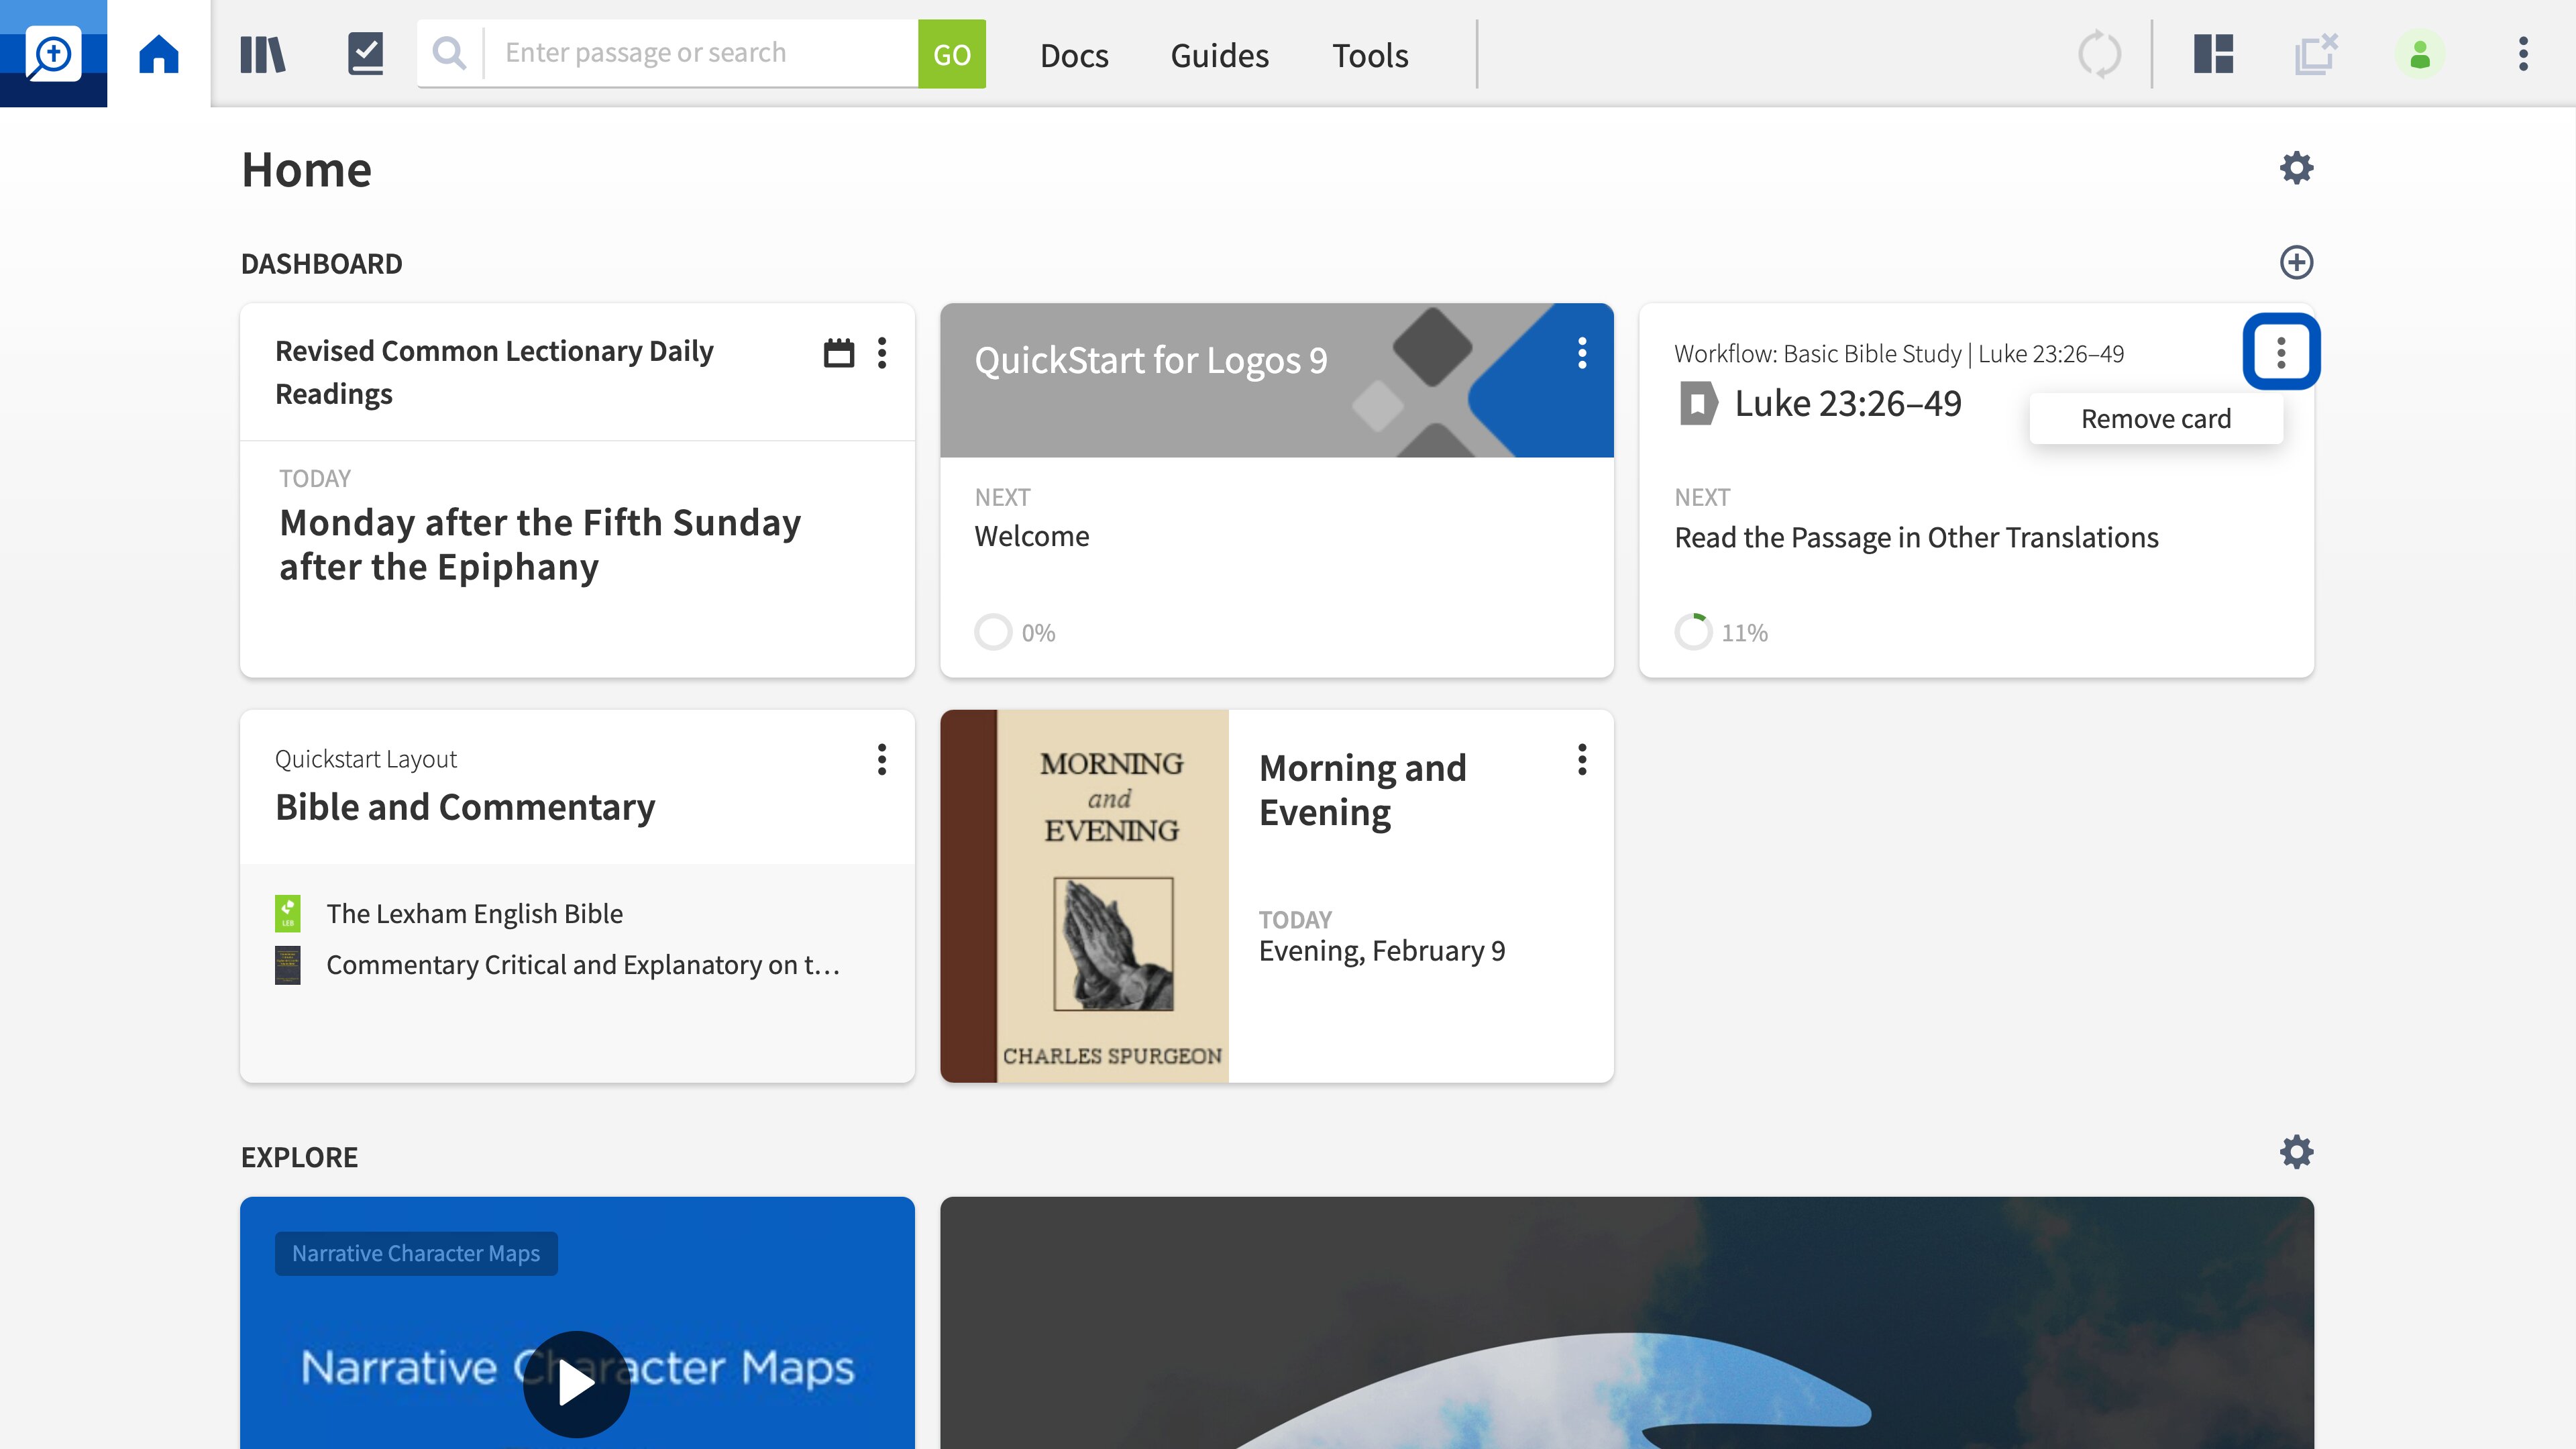
Task: Click the Welcome next step
Action: [x=1032, y=536]
